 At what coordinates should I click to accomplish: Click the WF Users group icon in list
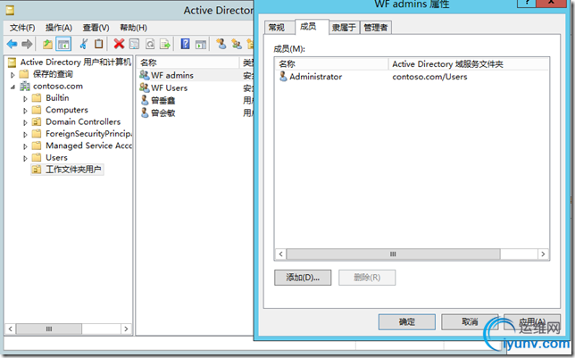[144, 87]
